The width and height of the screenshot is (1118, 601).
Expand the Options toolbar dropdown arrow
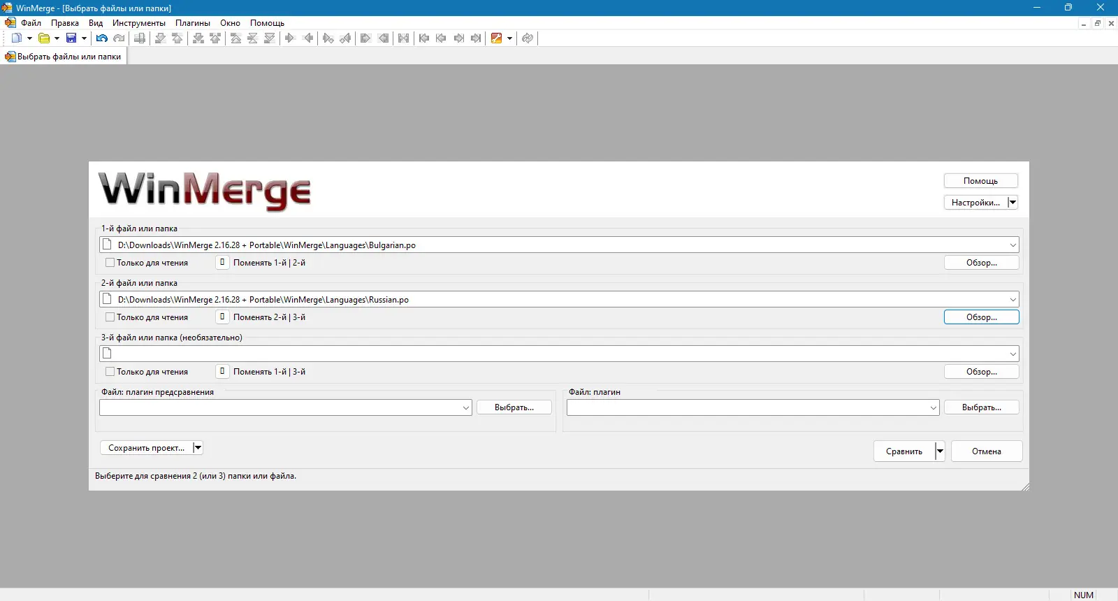point(509,38)
